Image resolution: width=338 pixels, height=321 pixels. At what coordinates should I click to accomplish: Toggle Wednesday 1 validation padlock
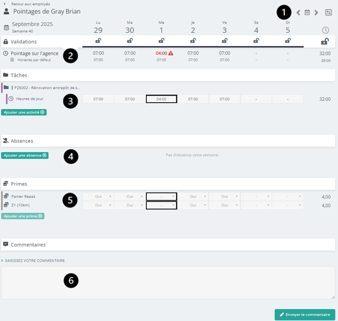click(162, 41)
